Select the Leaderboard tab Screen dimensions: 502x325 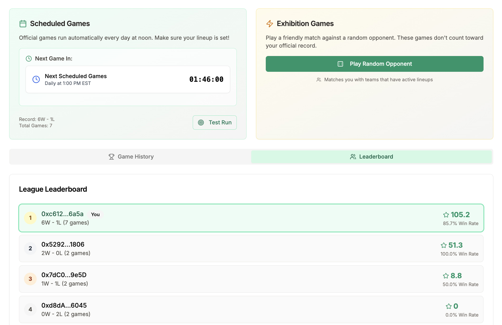371,157
